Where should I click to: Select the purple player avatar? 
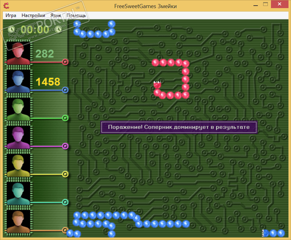[18, 137]
